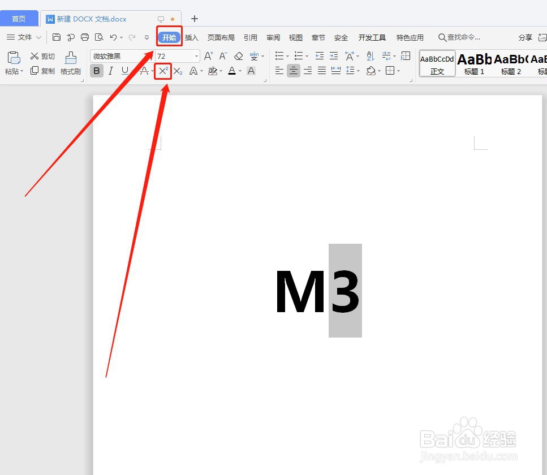Click the font color A swatch
Image resolution: width=547 pixels, height=475 pixels.
click(x=232, y=71)
